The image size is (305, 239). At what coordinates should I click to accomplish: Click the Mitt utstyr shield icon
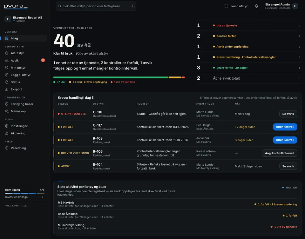click(x=7, y=68)
